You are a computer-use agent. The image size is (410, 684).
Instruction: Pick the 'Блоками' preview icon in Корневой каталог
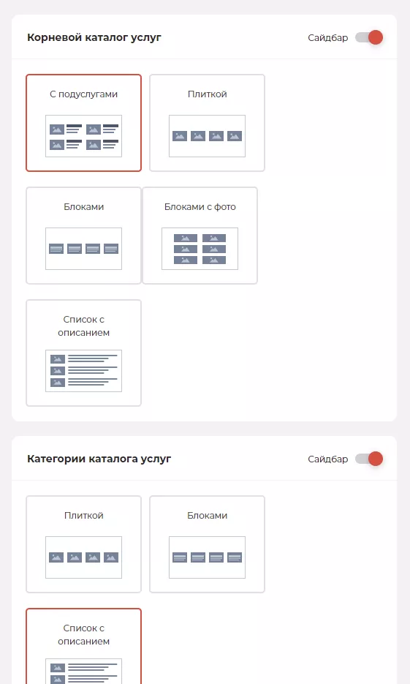point(83,249)
